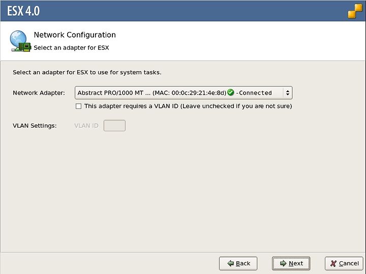Select the Abstract PRO/1000 MT adapter entry
This screenshot has width=366, height=274.
pos(151,93)
